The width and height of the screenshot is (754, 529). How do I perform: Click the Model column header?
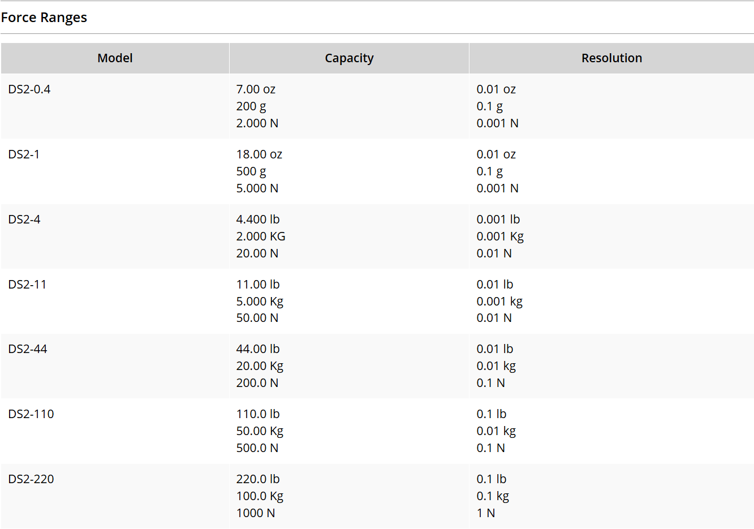point(115,58)
